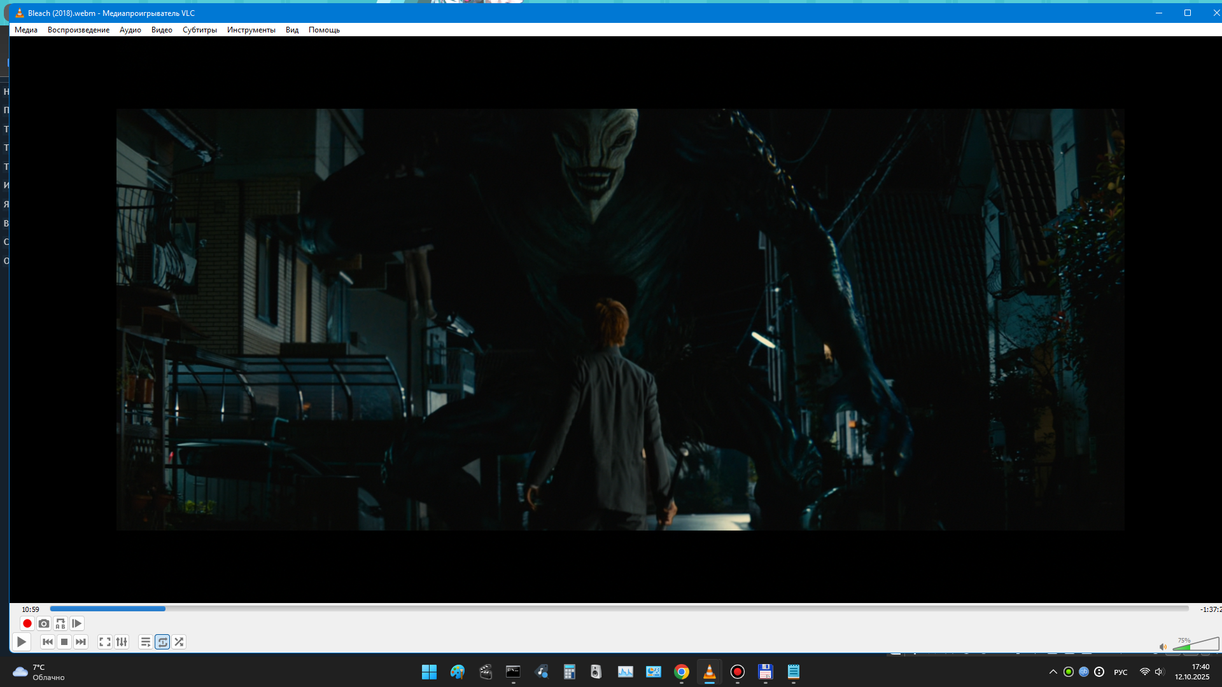The height and width of the screenshot is (687, 1222).
Task: Mute audio via speaker icon
Action: [1163, 647]
